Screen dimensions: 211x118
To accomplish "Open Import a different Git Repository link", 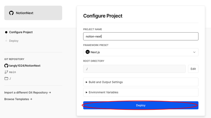I will coord(27,92).
